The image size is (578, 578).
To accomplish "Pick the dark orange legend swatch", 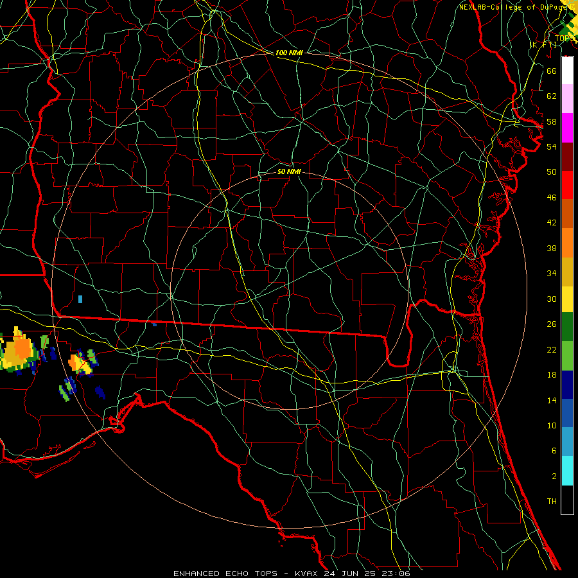I will (x=567, y=213).
